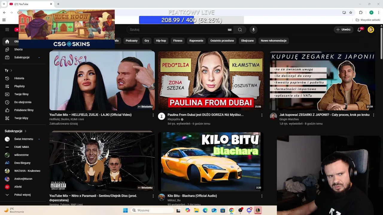Expand the Ty section chevron
The width and height of the screenshot is (383, 215).
[x=11, y=70]
